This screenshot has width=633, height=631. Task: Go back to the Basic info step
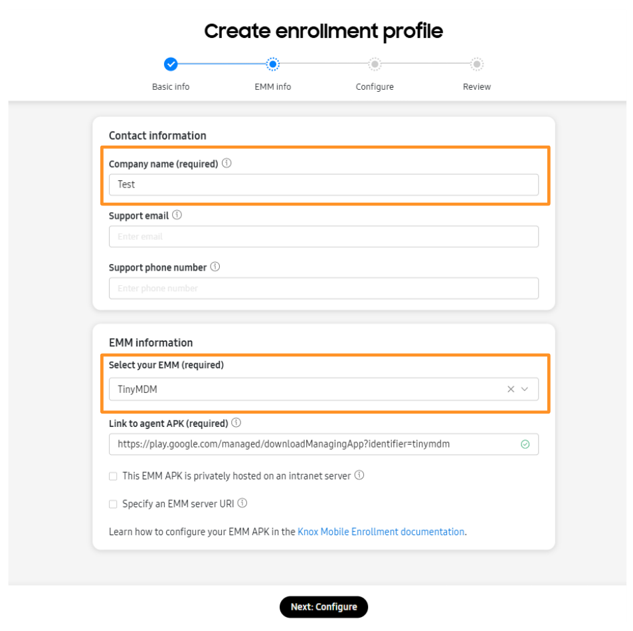(171, 64)
